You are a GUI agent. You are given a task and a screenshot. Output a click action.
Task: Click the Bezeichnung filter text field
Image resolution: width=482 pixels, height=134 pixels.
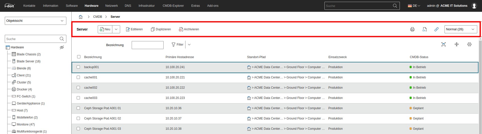[x=148, y=45]
